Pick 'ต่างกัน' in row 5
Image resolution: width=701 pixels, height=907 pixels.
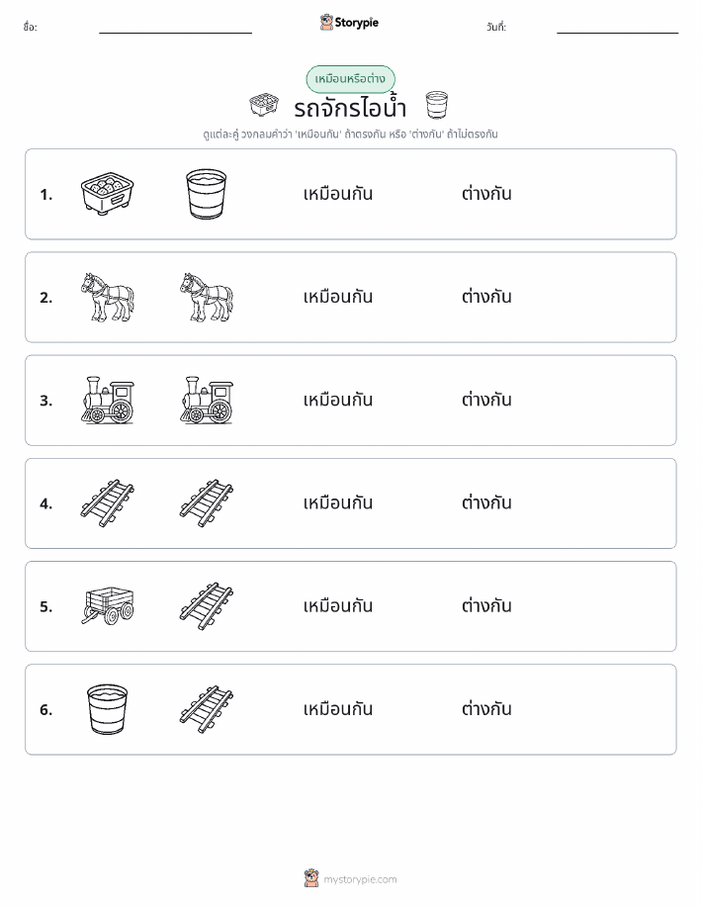[486, 605]
